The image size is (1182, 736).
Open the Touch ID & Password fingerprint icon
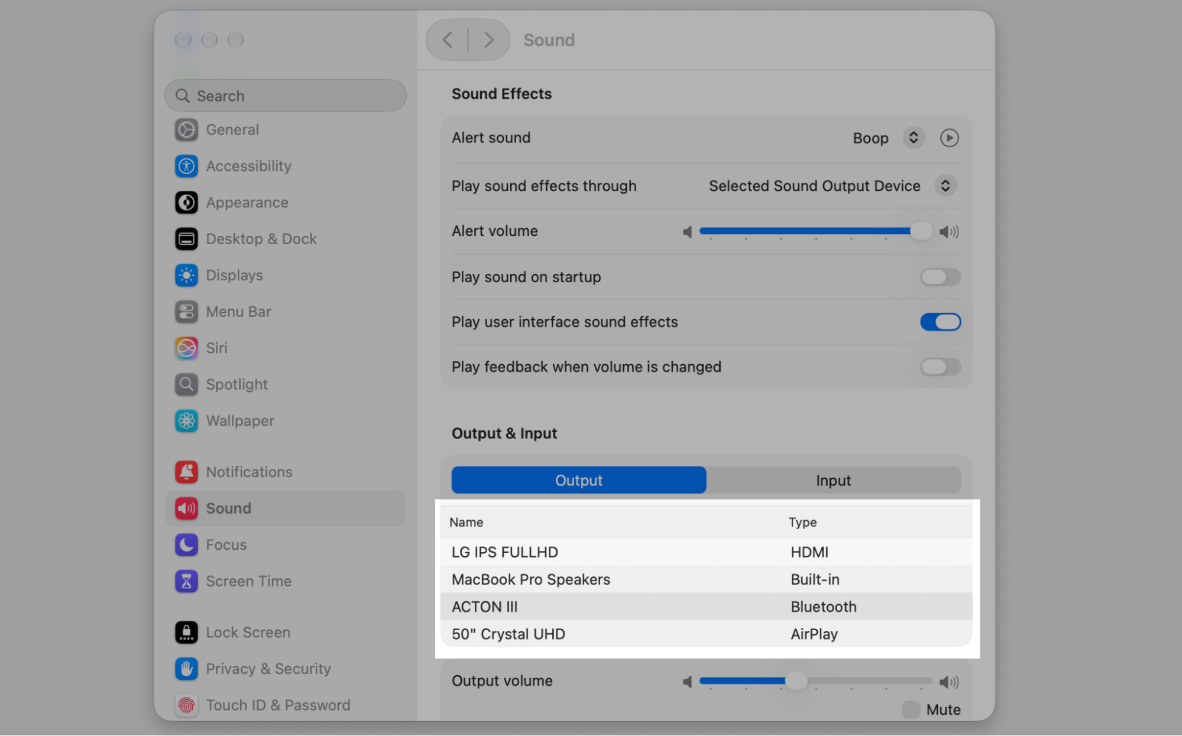(x=186, y=705)
